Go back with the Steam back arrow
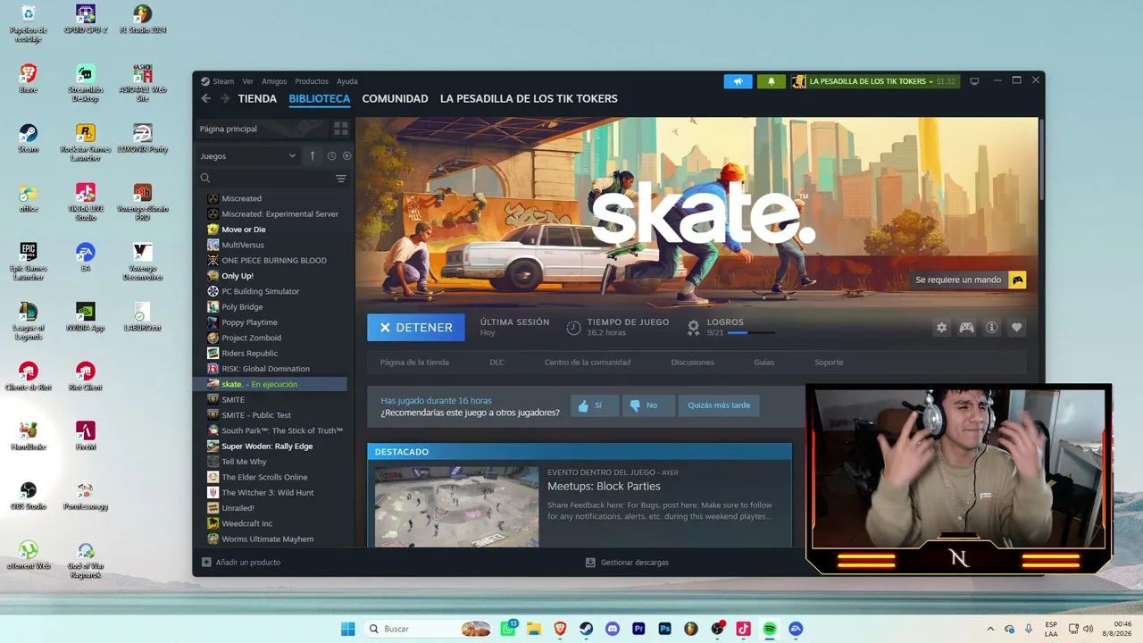The image size is (1143, 643). coord(206,98)
